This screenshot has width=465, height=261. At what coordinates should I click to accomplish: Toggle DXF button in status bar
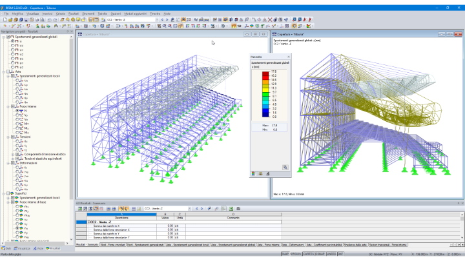[340, 254]
